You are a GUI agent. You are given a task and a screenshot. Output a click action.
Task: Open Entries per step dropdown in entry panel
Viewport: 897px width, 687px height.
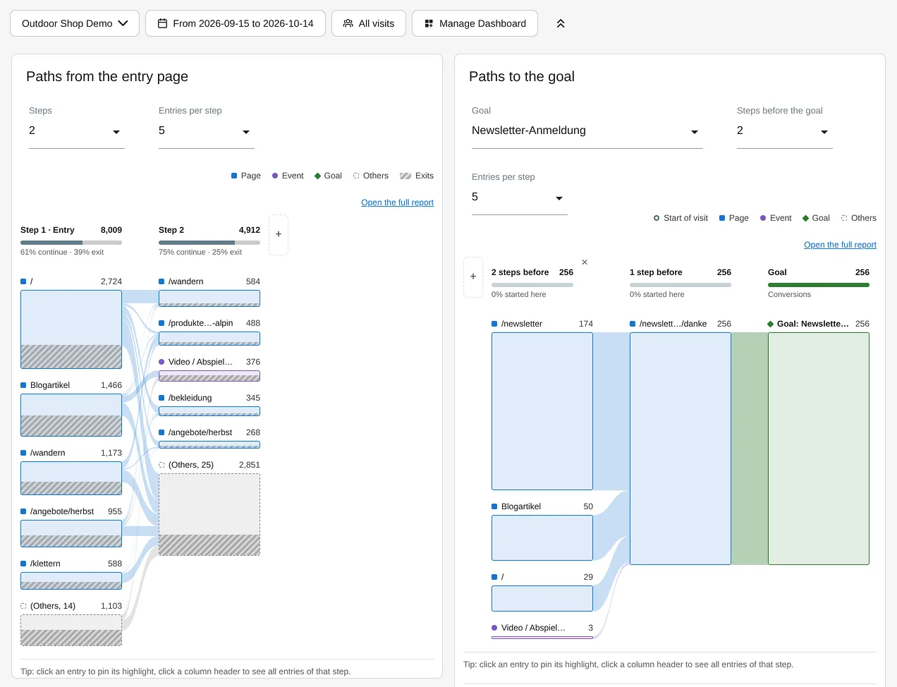pos(207,131)
